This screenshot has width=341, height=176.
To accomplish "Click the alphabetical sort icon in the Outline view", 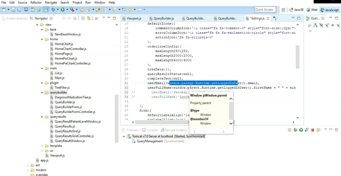I will pos(316,25).
